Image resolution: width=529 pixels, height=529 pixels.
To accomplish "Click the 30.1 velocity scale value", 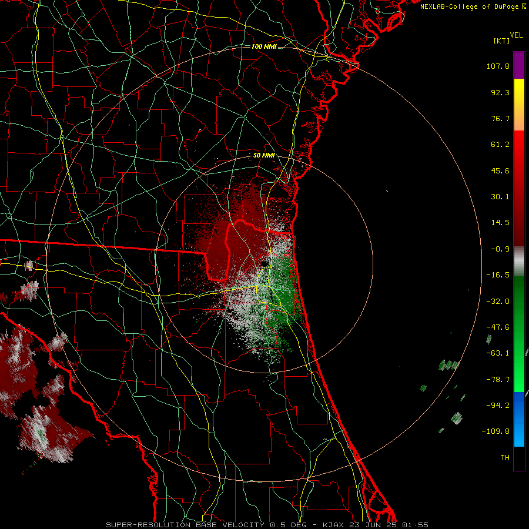I will tap(500, 197).
